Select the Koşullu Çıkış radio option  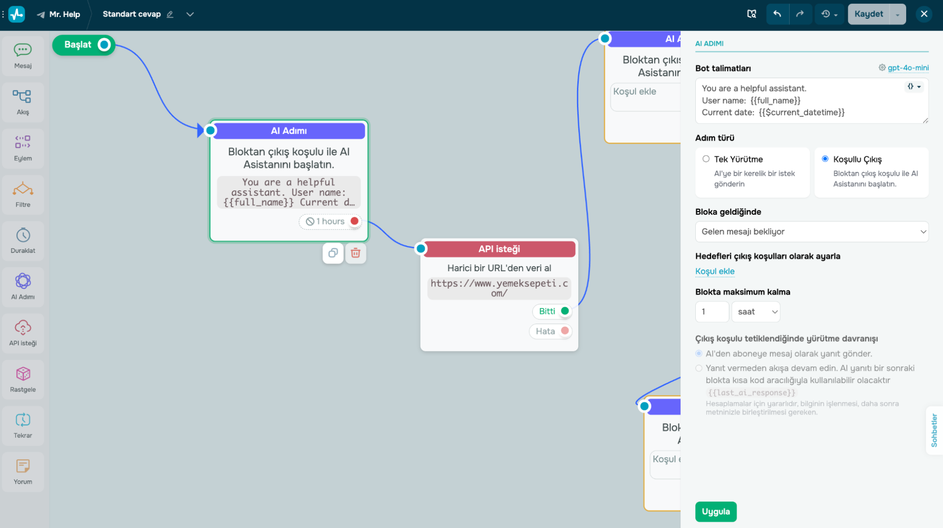[x=825, y=159]
